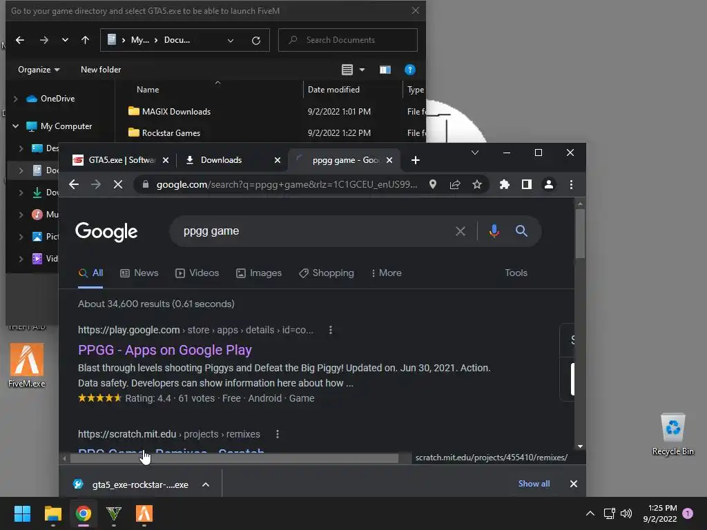Stop loading the page
707x530 pixels.
(117, 184)
